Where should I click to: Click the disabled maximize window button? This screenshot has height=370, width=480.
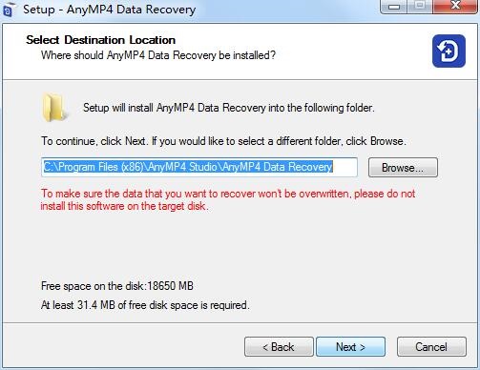(420, 6)
